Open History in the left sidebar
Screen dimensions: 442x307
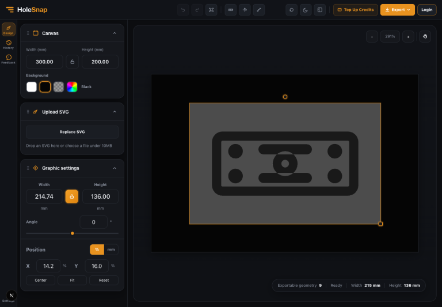[9, 44]
